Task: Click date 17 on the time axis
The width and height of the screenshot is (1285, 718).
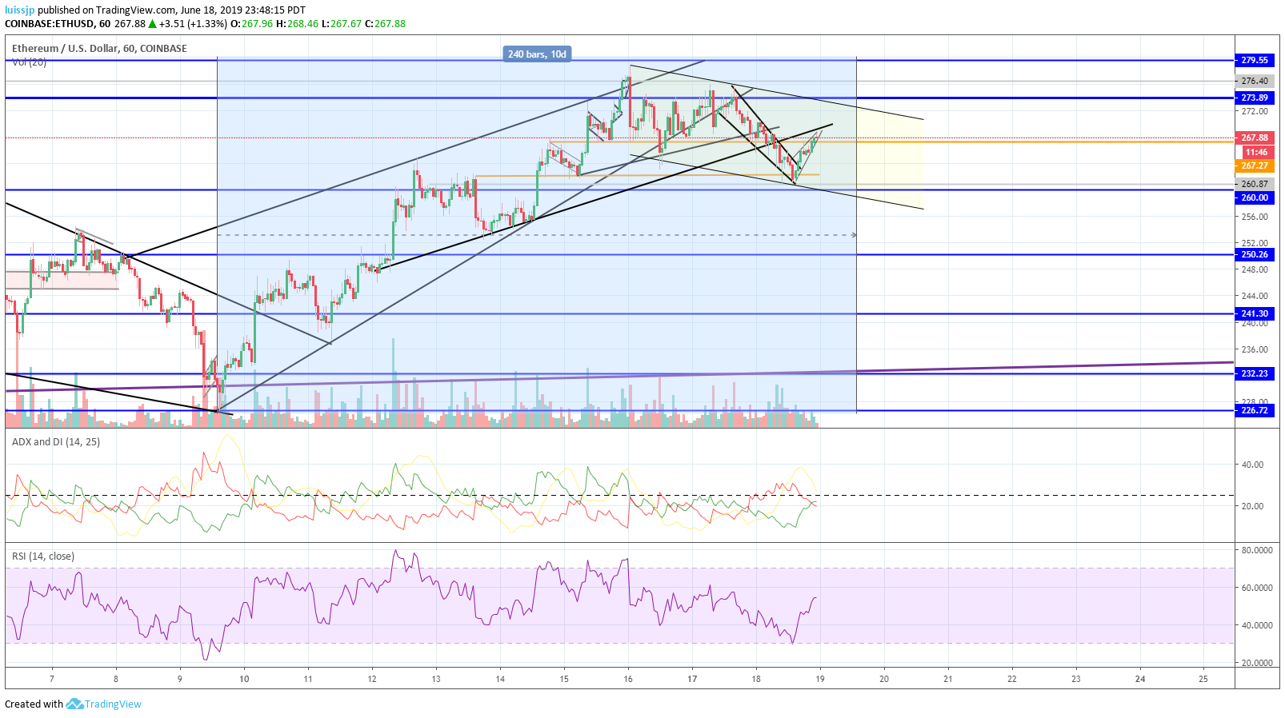Action: (692, 679)
